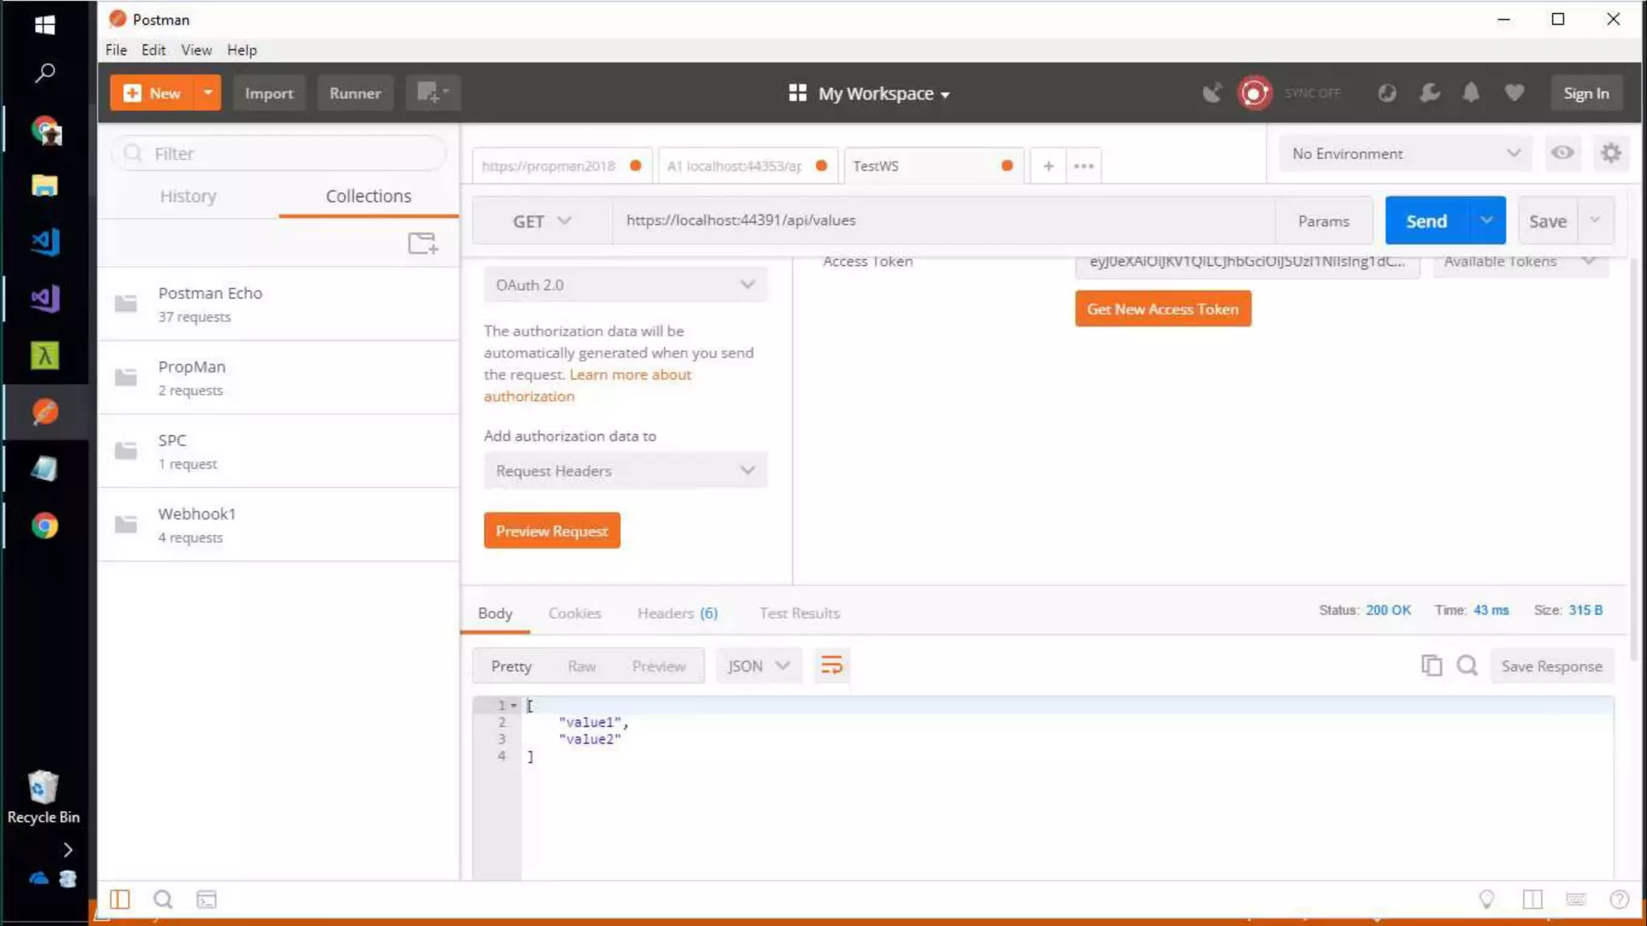Toggle two-pane layout icon in status bar
The image size is (1647, 926).
tap(1532, 899)
